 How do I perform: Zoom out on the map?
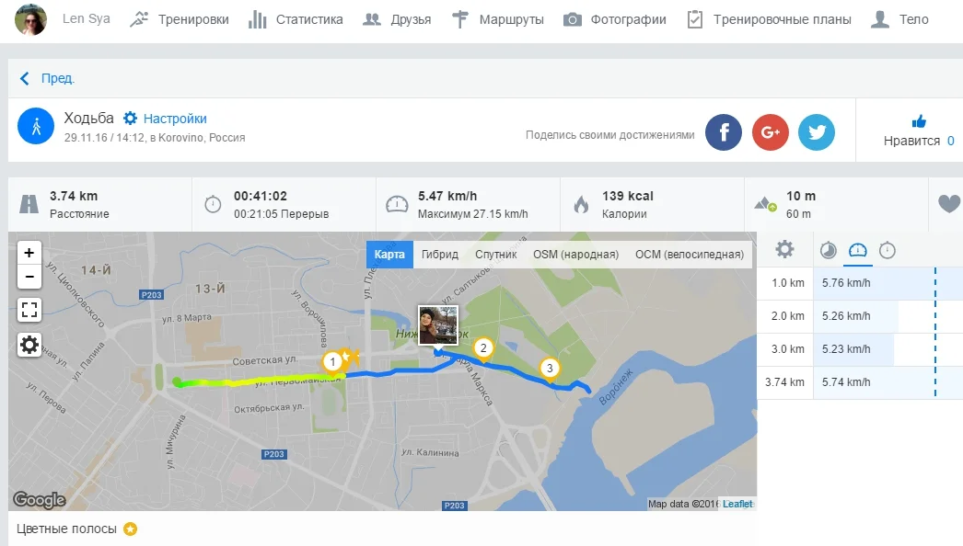[x=29, y=277]
